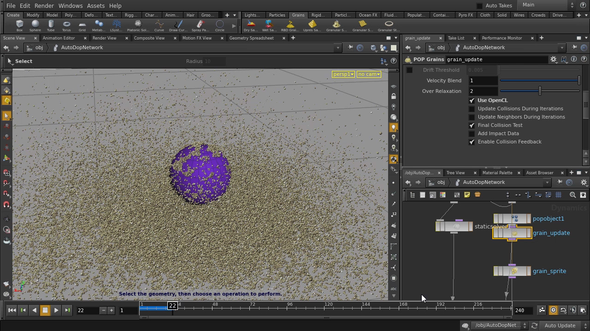Enable Update Collisions During Iterations

coord(472,109)
